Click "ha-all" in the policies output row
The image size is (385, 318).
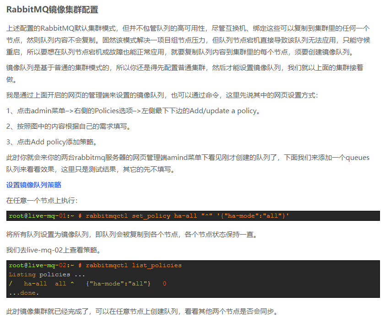[x=35, y=284]
